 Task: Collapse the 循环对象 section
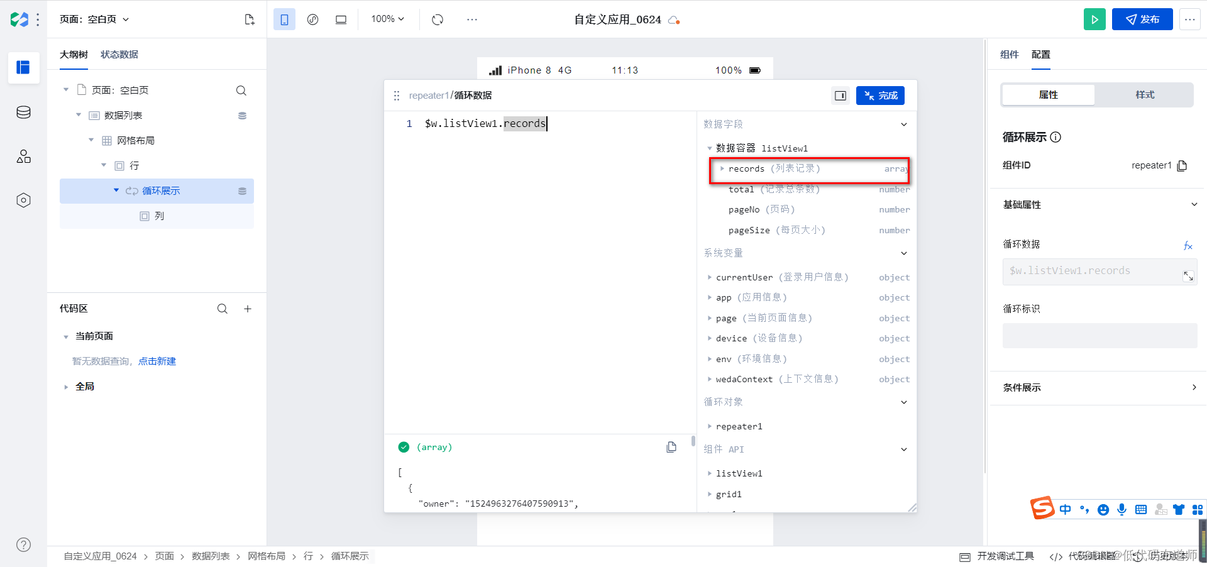pos(903,402)
